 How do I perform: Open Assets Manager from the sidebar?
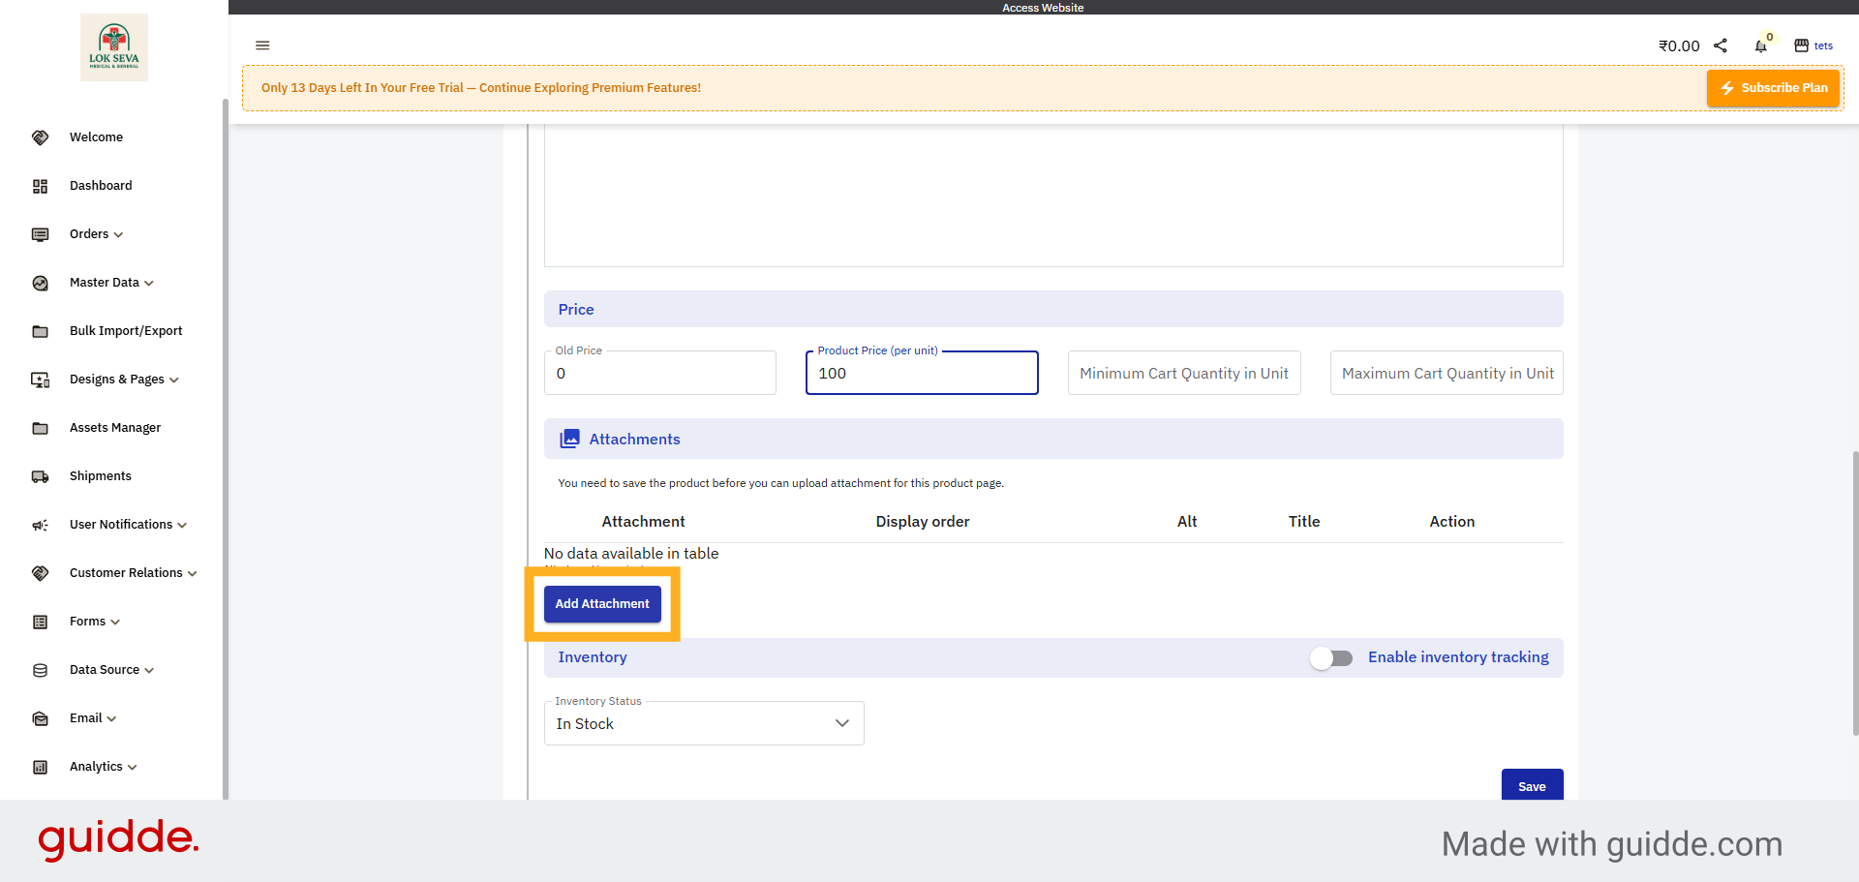(115, 427)
